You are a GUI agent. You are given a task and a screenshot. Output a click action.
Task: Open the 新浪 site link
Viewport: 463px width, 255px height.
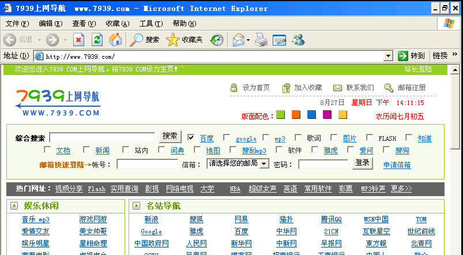click(x=152, y=219)
